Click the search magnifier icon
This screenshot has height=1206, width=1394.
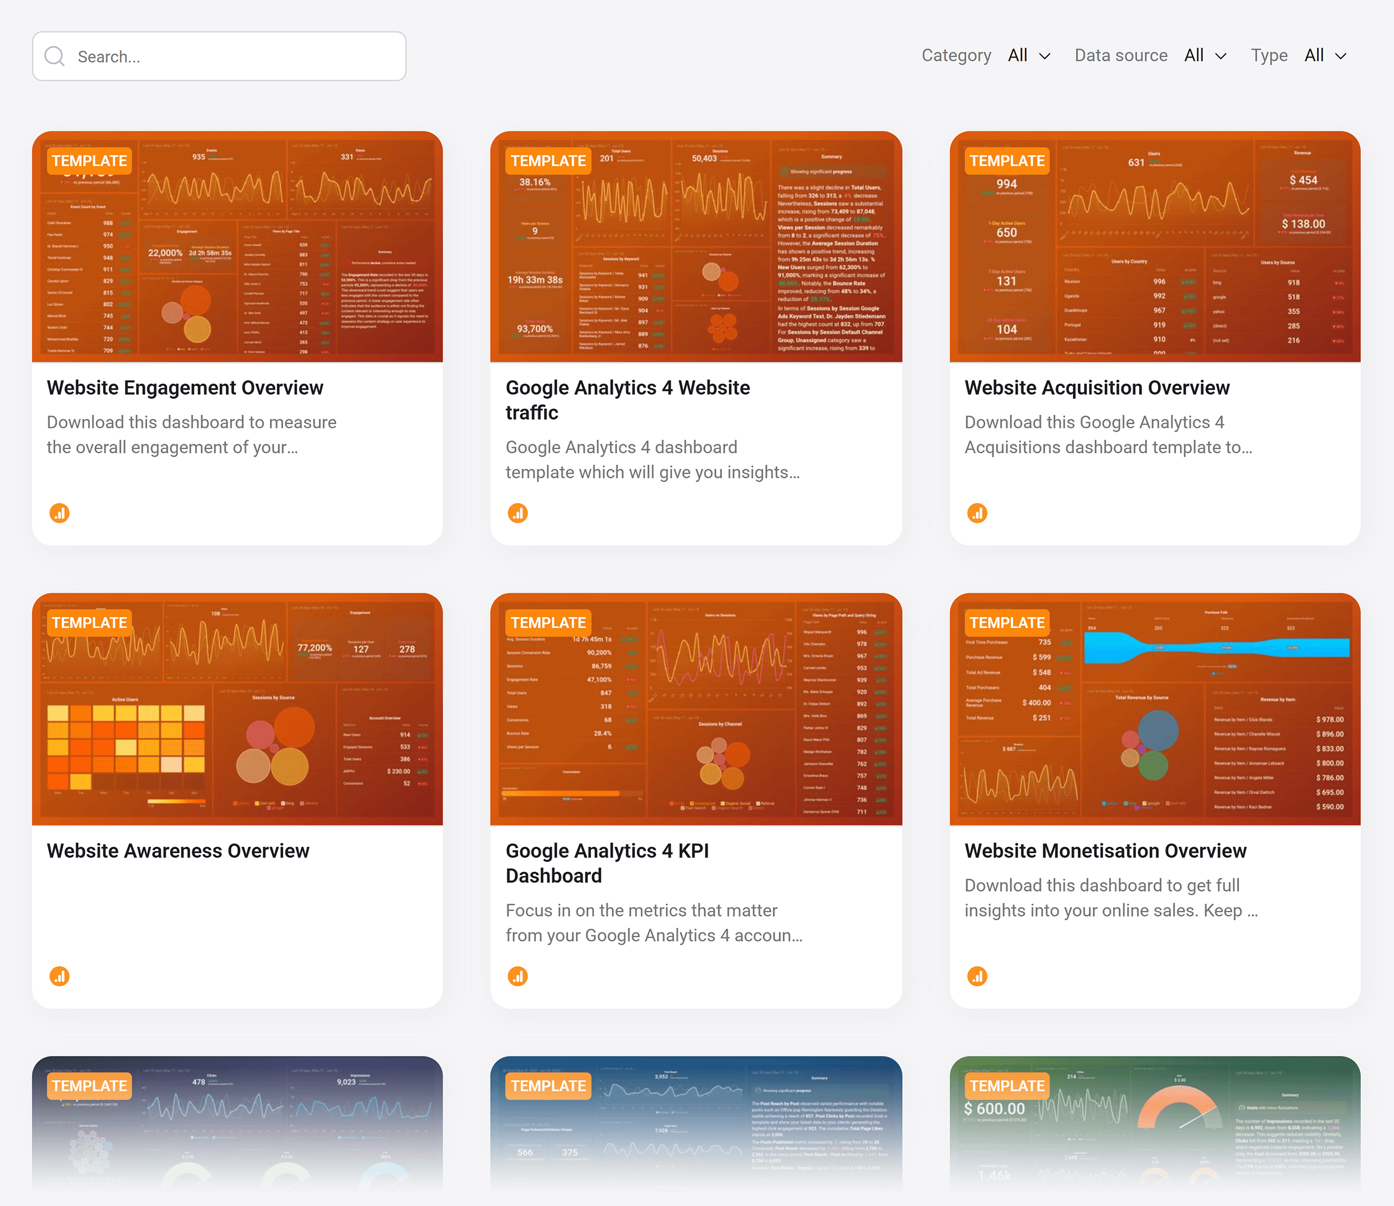(55, 56)
